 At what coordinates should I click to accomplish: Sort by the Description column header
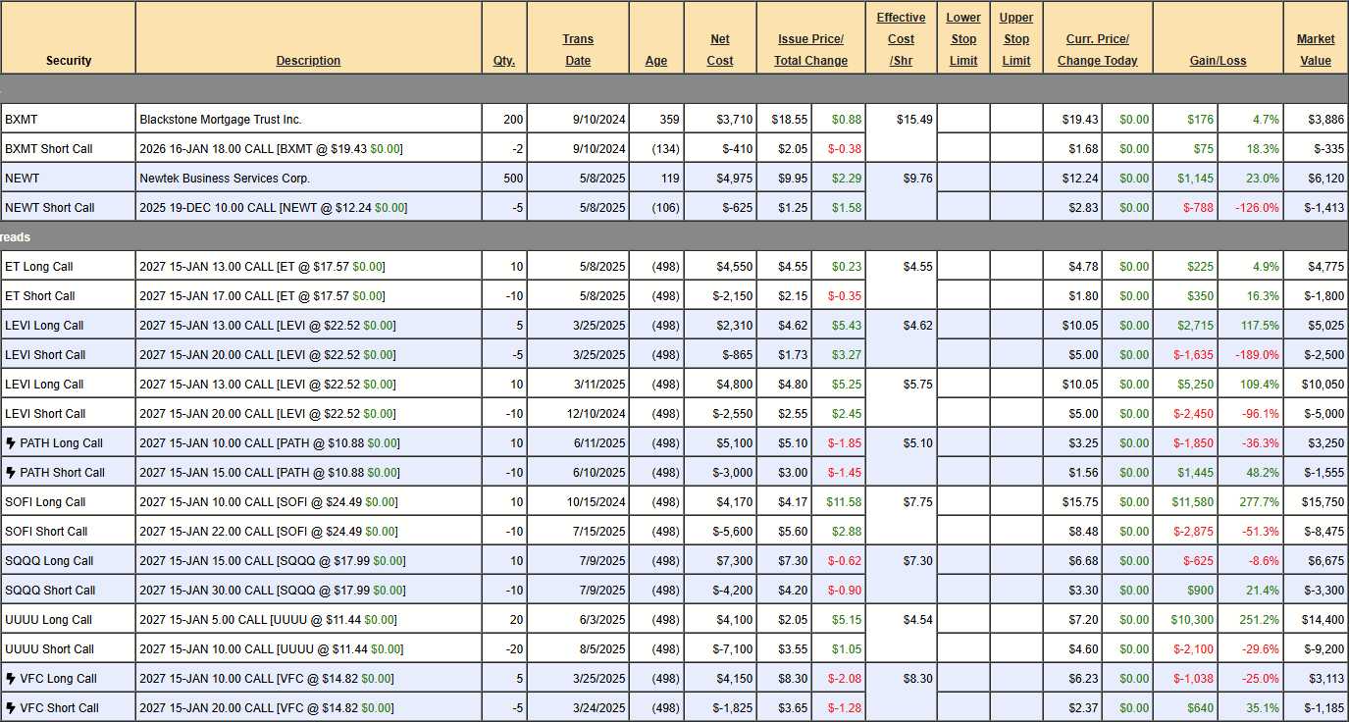click(x=308, y=61)
